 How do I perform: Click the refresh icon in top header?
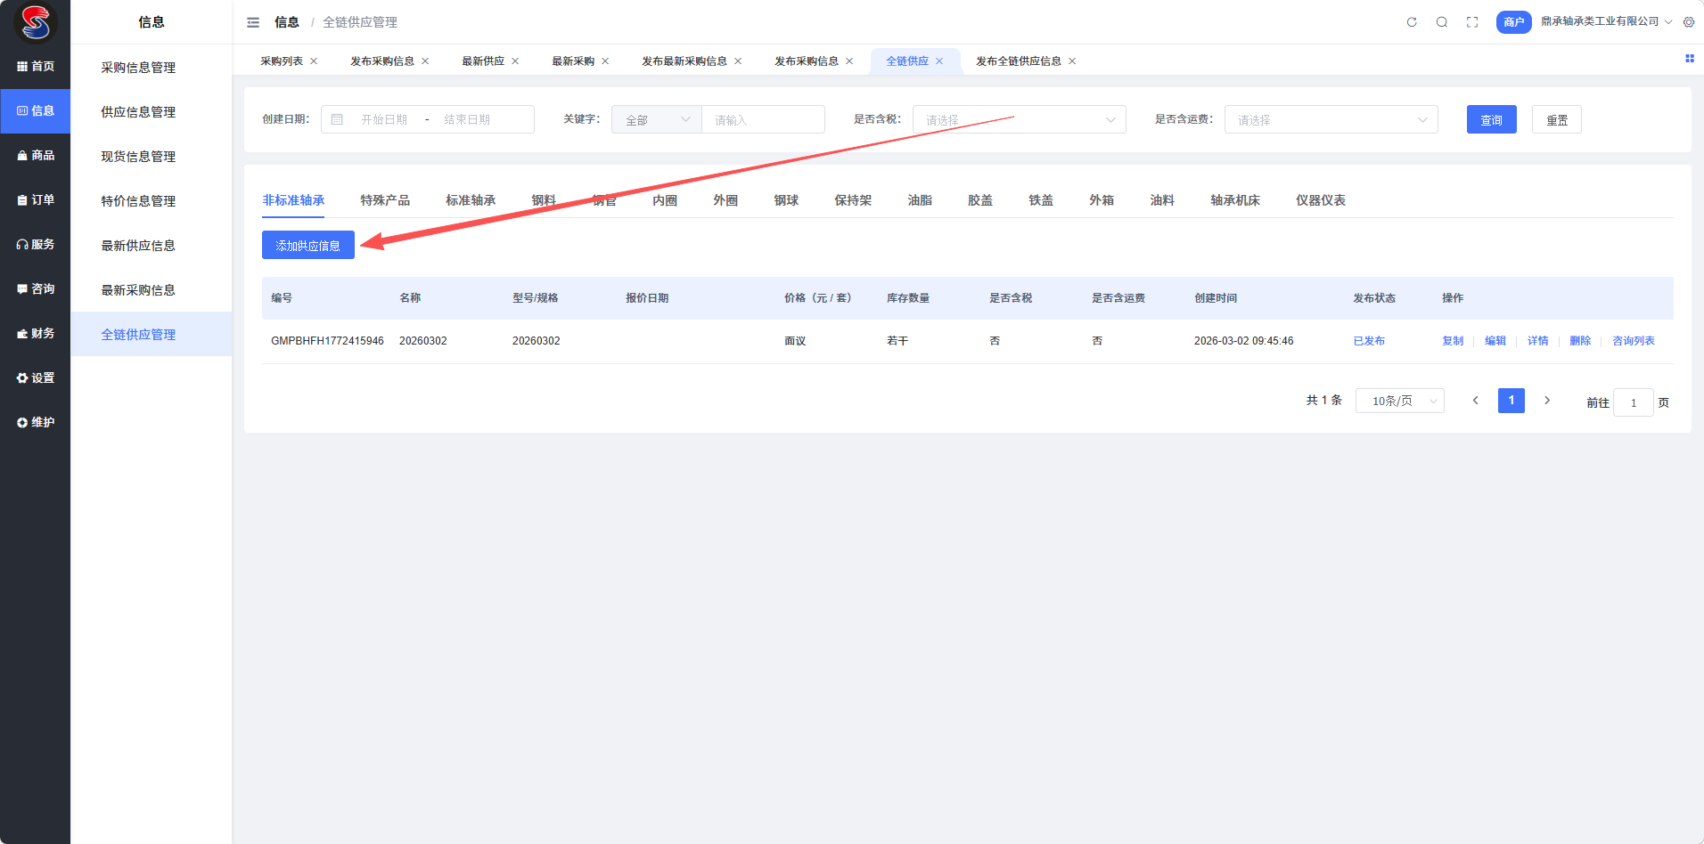tap(1412, 22)
